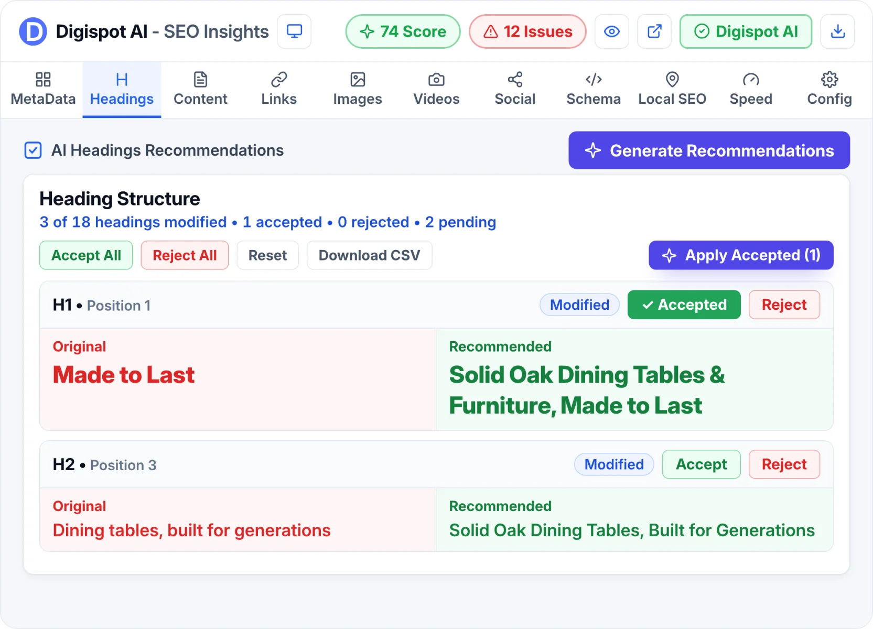Click Apply Accepted (1) button
873x629 pixels.
(741, 255)
